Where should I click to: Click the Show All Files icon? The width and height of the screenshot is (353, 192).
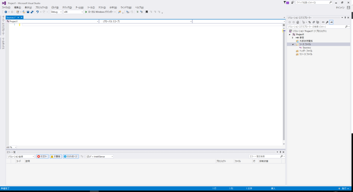317,22
